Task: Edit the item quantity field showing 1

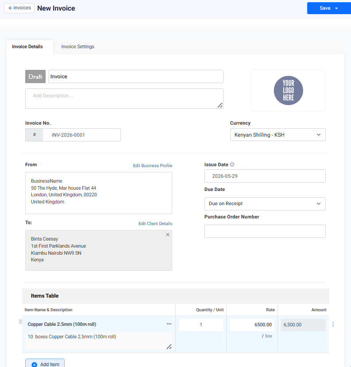Action: pyautogui.click(x=201, y=325)
